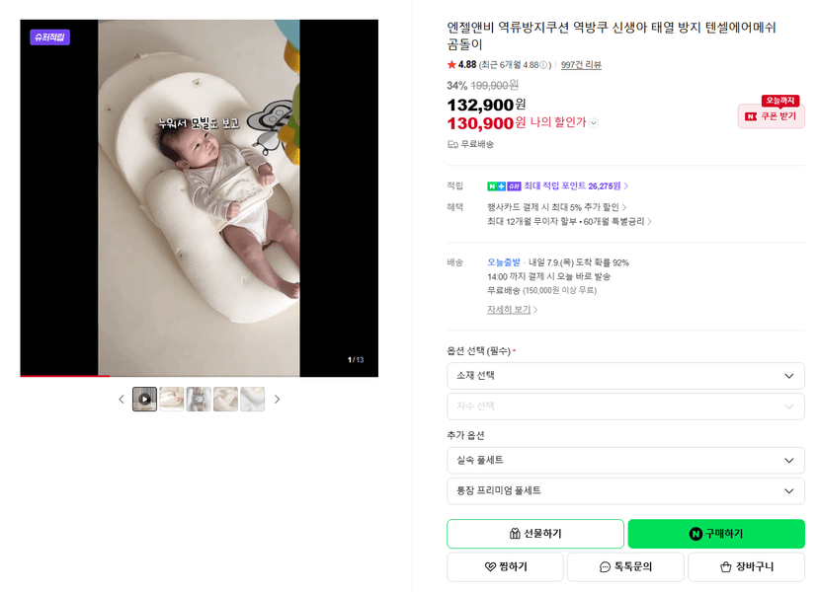Click the 장바구니 cart button
Screen dimensions: 818x592
click(747, 567)
